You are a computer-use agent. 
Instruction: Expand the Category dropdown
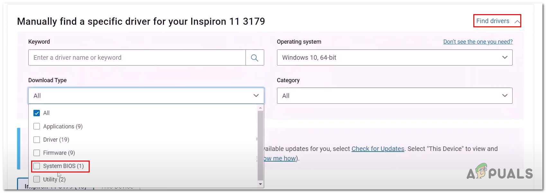394,96
